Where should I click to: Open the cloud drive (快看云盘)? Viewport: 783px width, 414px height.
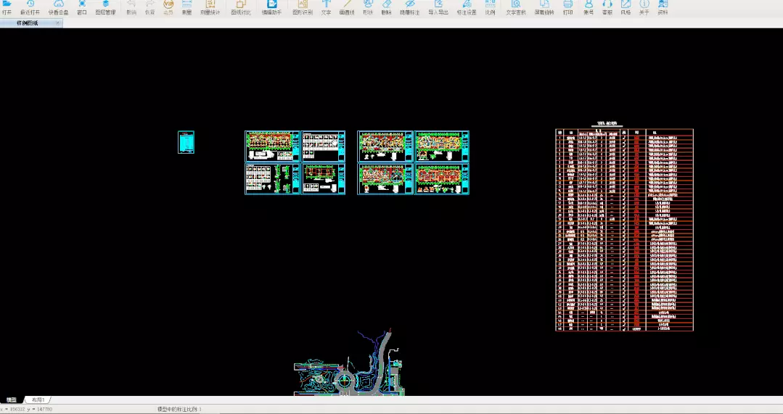click(x=59, y=7)
